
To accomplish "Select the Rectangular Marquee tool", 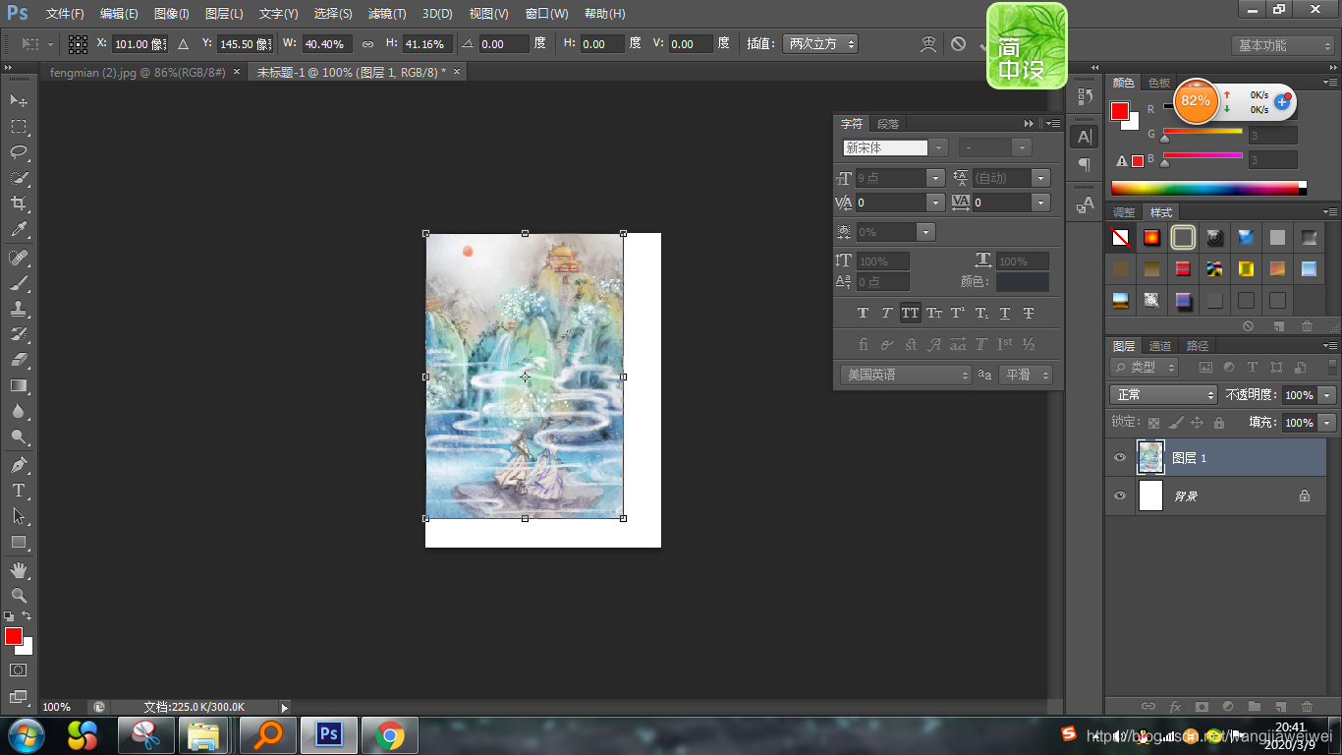I will coord(19,127).
